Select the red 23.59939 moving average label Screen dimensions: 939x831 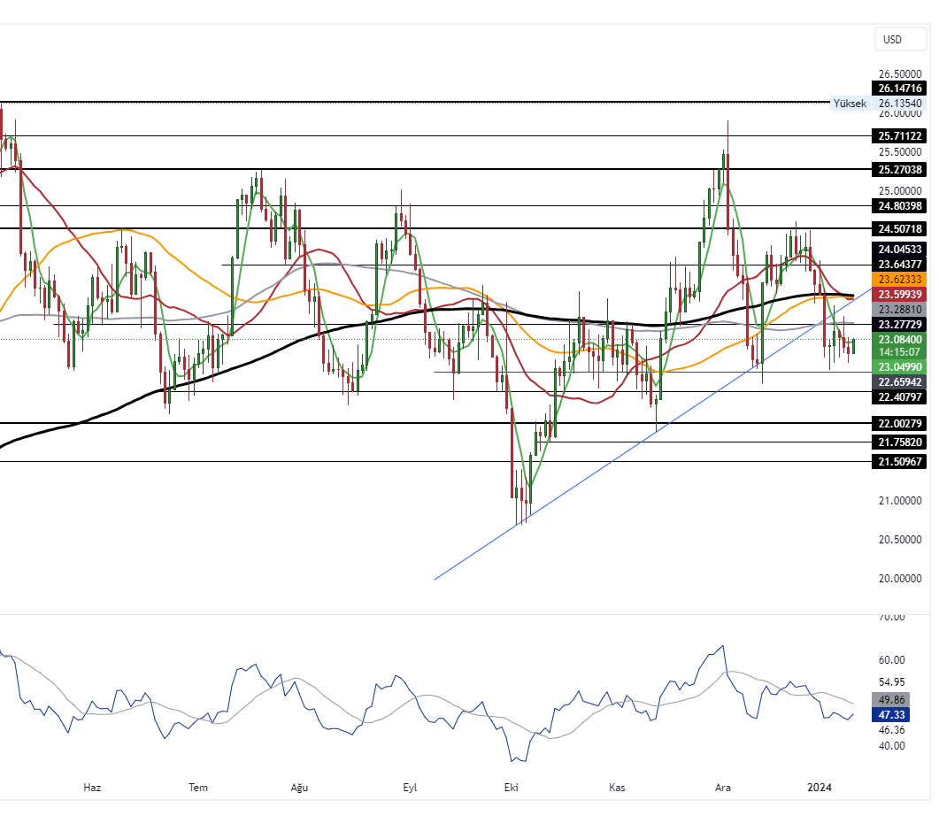click(x=899, y=294)
